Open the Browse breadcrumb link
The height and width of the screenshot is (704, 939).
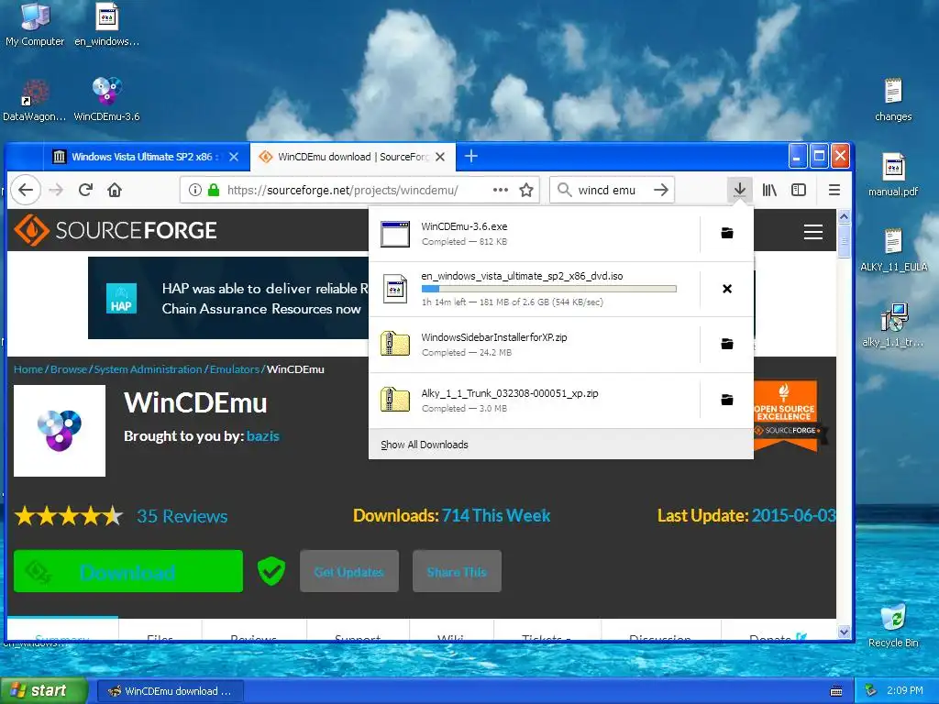point(68,369)
